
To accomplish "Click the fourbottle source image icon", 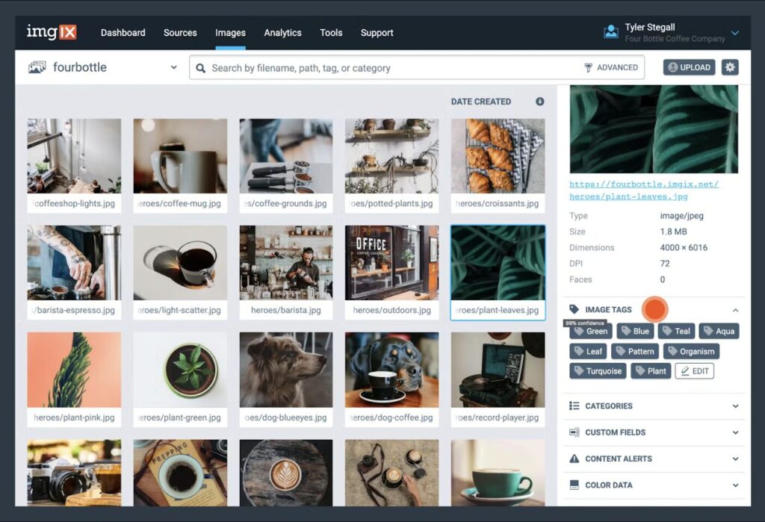I will [37, 67].
